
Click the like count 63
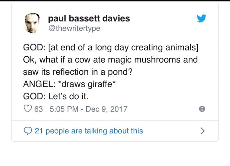click(39, 109)
